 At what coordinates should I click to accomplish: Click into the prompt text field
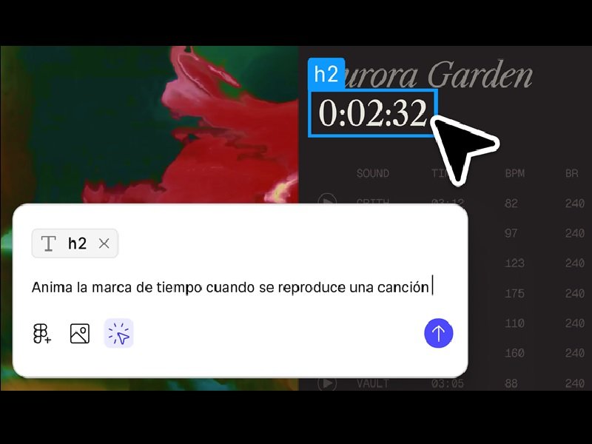[232, 287]
